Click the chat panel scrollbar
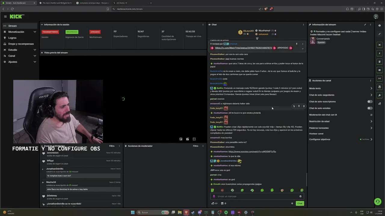 [306, 179]
